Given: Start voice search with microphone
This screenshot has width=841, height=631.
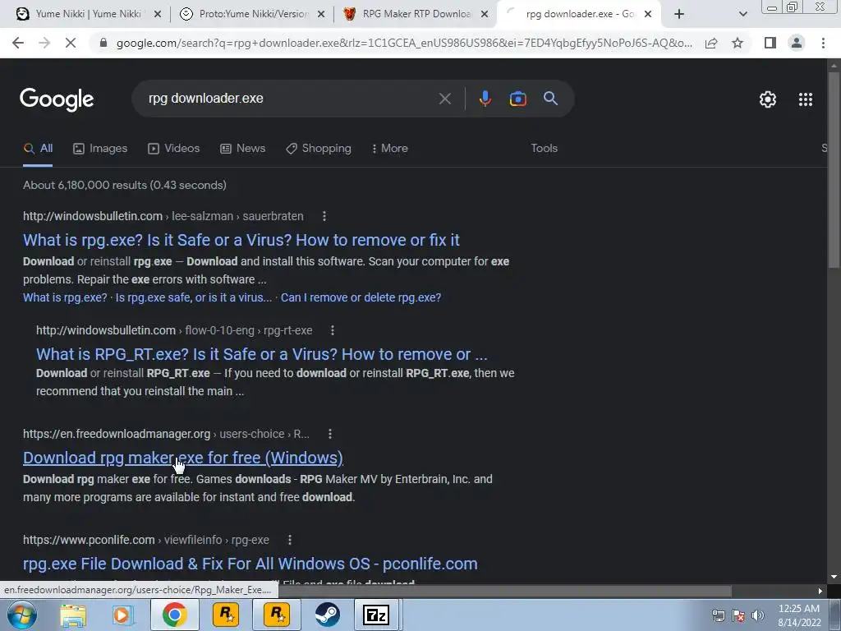Looking at the screenshot, I should pos(485,99).
